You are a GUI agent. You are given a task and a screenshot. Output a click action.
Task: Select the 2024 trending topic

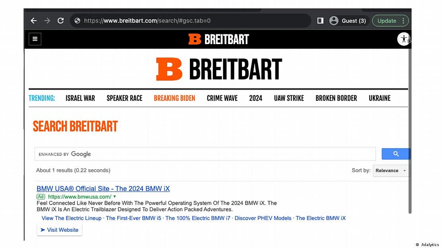[x=255, y=98]
